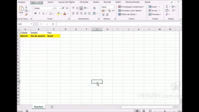Open the Inserir ribbon tab
Screen dimensions: 199x112
[x=50, y=2]
